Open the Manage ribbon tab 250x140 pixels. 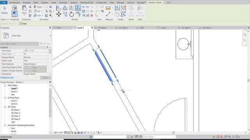click(121, 3)
